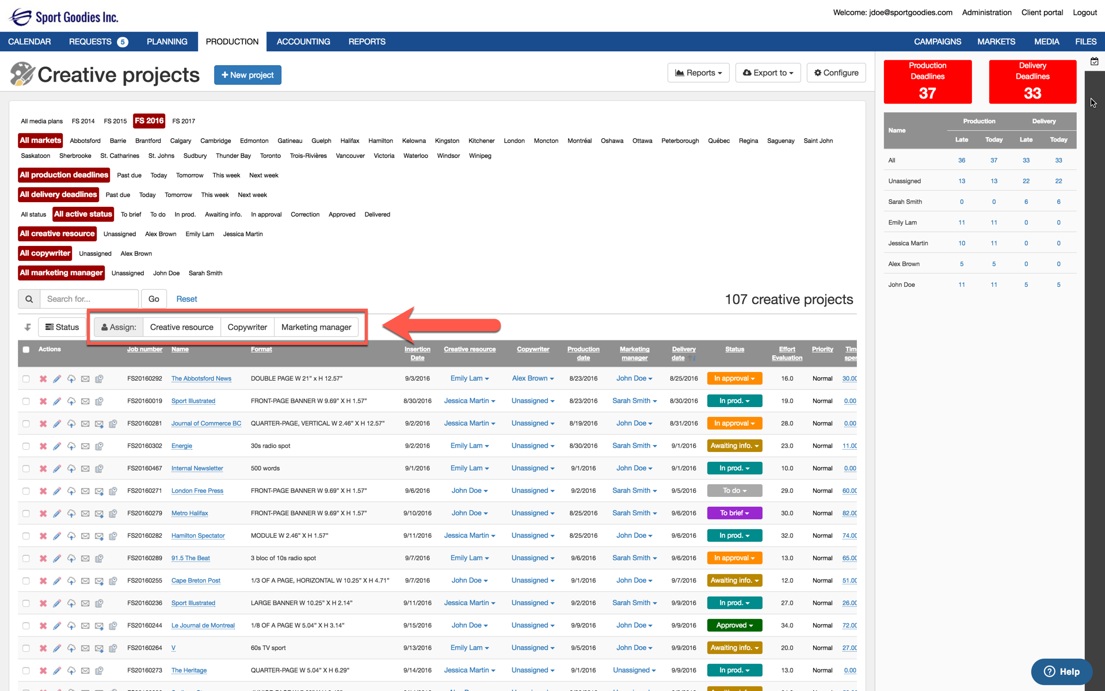This screenshot has height=691, width=1105.
Task: Delete The Abbotsford News project via red X
Action: pos(43,379)
